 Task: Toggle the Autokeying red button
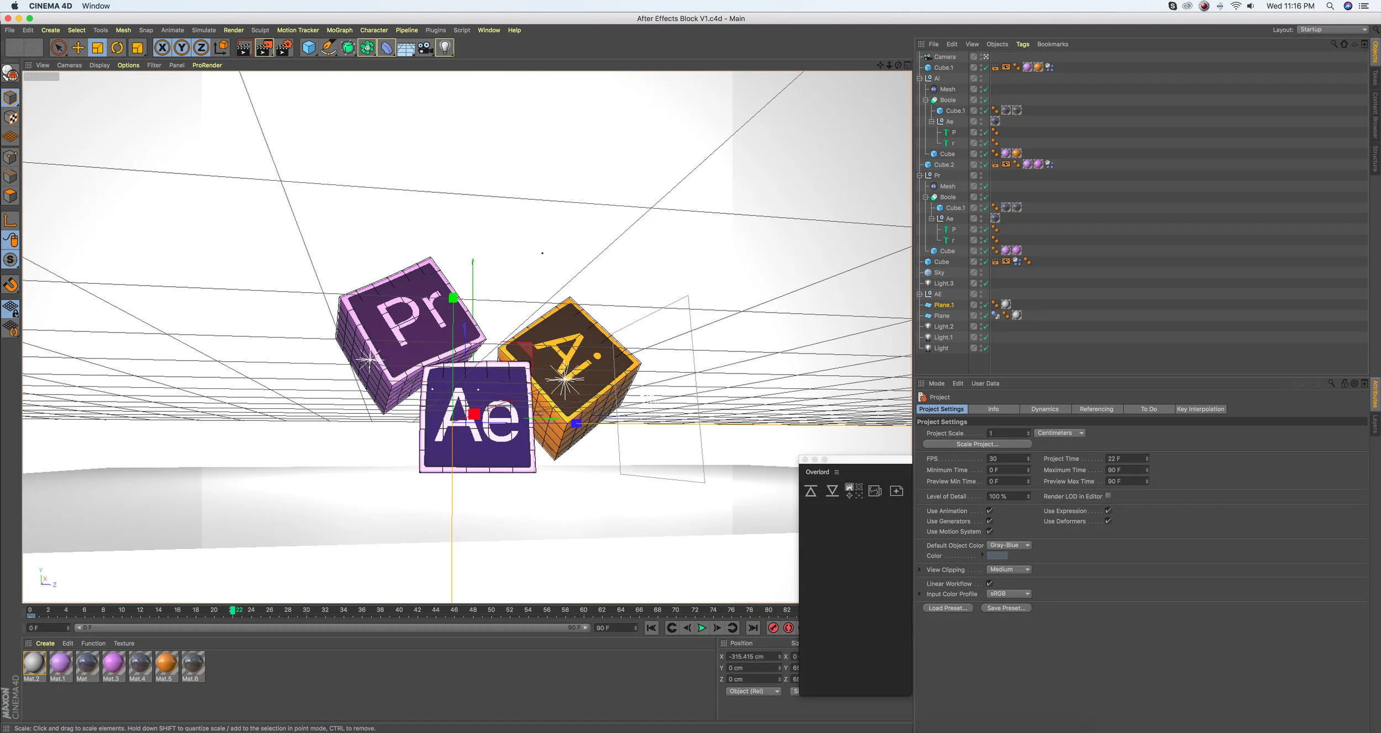click(789, 628)
